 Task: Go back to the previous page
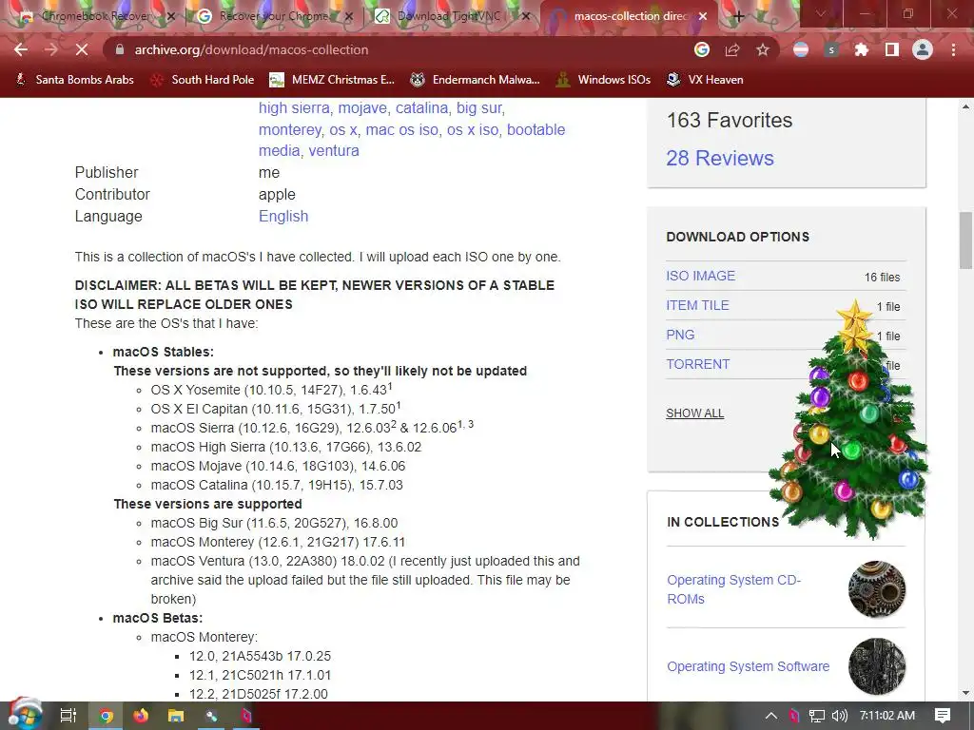point(21,49)
